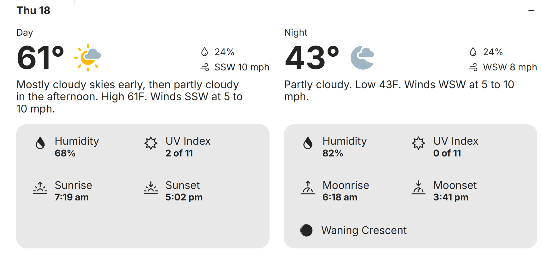
Task: Click the 61° daytime temperature
Action: pyautogui.click(x=40, y=58)
